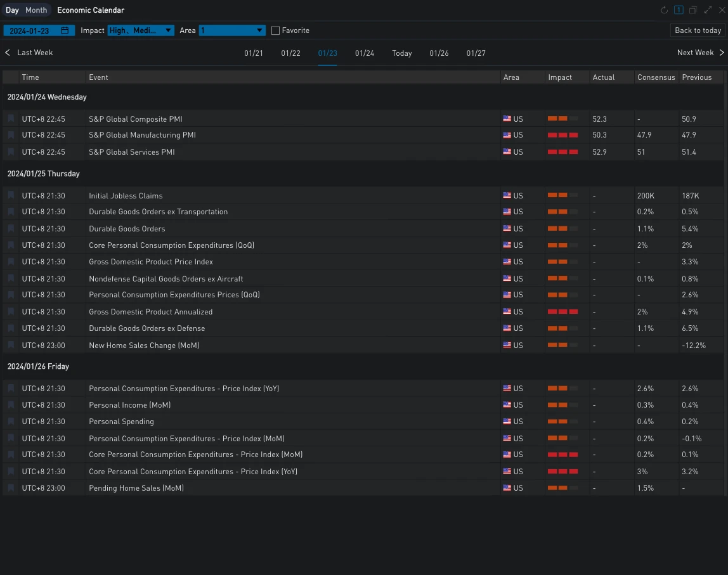Click the expand to fullscreen arrows icon
Screen dimensions: 728x575
coord(708,10)
